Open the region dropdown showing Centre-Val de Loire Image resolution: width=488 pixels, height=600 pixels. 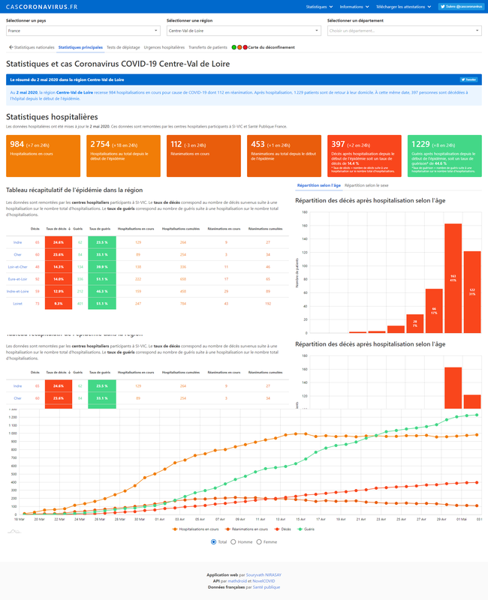click(x=244, y=31)
